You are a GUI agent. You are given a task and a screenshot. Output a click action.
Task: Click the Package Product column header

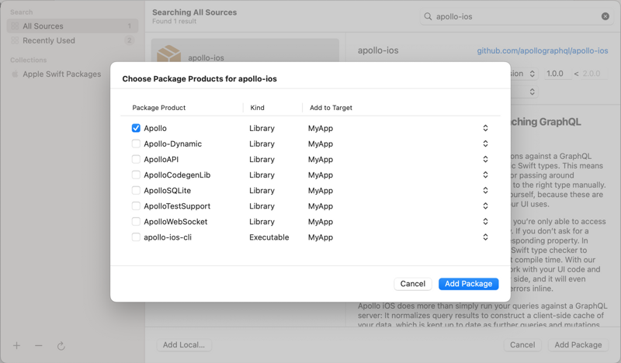point(159,108)
